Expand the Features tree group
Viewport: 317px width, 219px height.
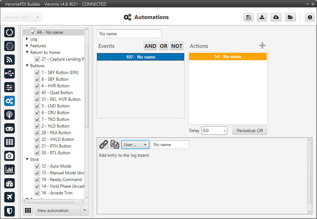point(27,45)
